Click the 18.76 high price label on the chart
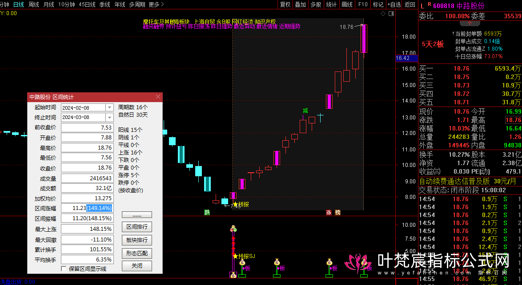The width and height of the screenshot is (522, 285). point(346,27)
